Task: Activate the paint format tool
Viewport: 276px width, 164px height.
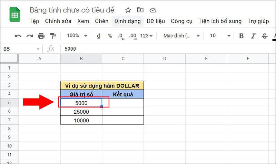Action: (53, 36)
